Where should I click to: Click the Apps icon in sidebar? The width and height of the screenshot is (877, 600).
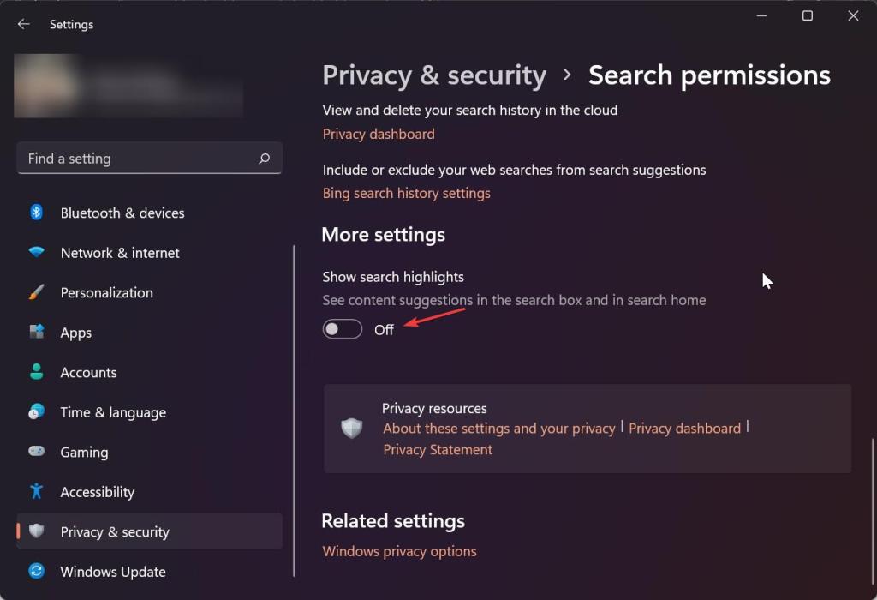[36, 333]
